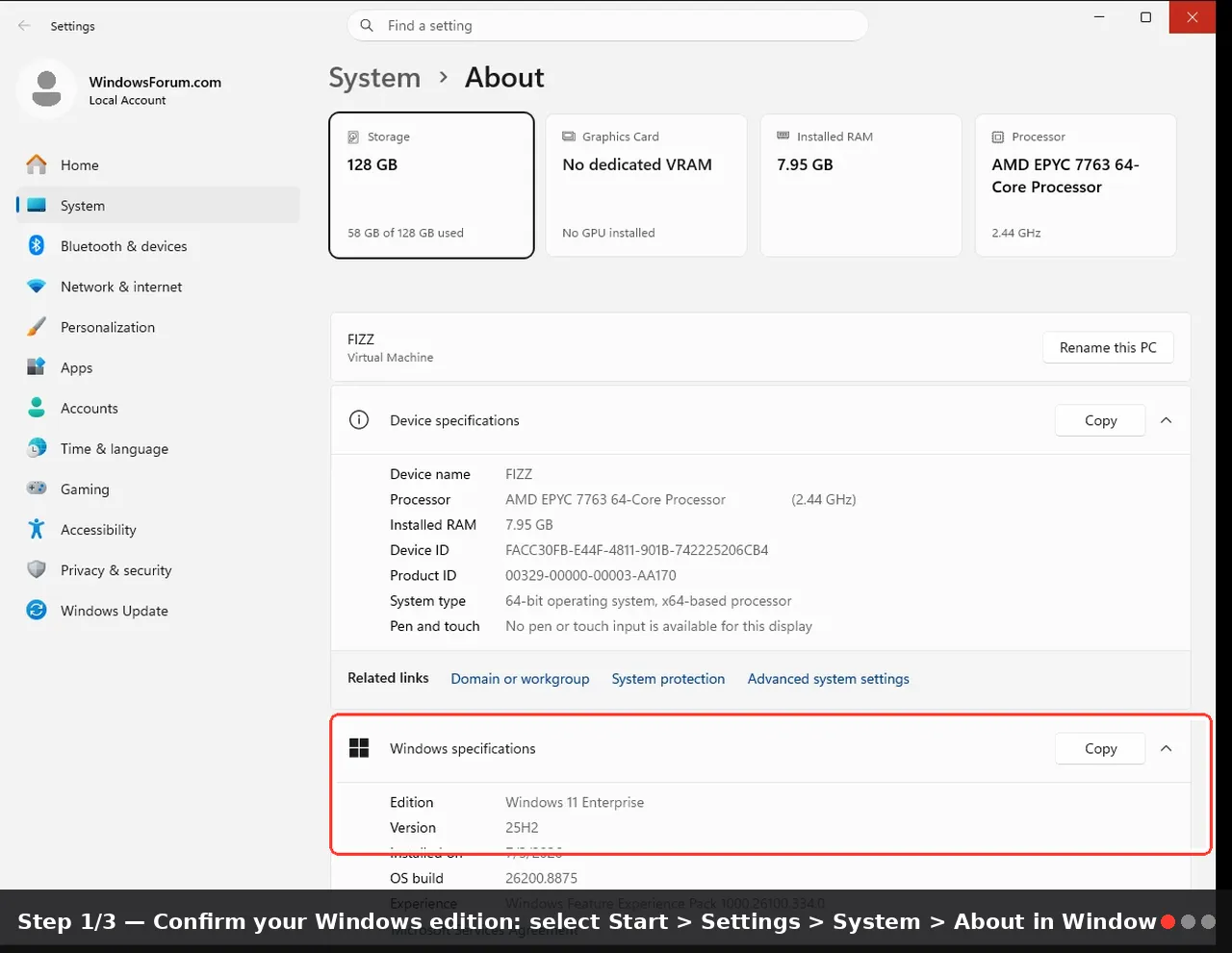Screen dimensions: 1232x953
Task: Click the search magnifier icon
Action: click(x=367, y=26)
